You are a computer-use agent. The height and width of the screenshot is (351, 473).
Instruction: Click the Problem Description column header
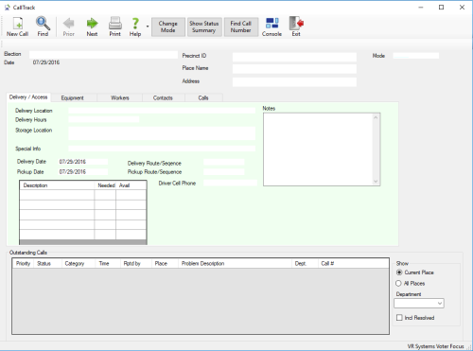click(x=235, y=263)
